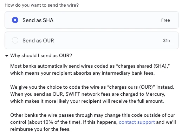This screenshot has height=136, width=182.
Task: Click the paragraph mentioning SWIFT network fees
Action: click(x=92, y=94)
